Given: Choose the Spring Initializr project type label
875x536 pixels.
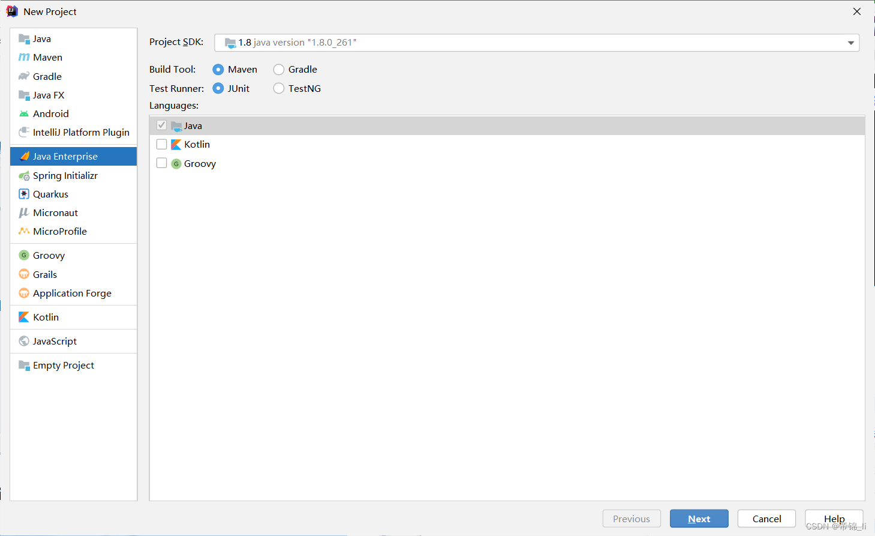Looking at the screenshot, I should click(65, 176).
